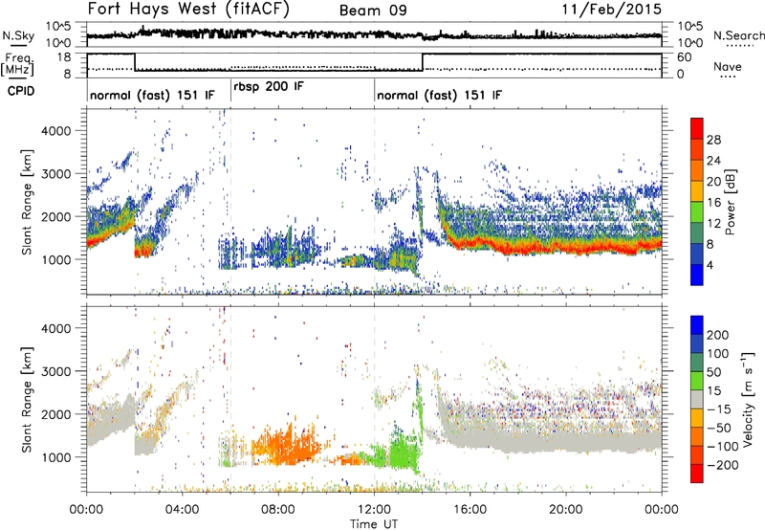Click the '4000' tick on the power panel axis

[55, 131]
